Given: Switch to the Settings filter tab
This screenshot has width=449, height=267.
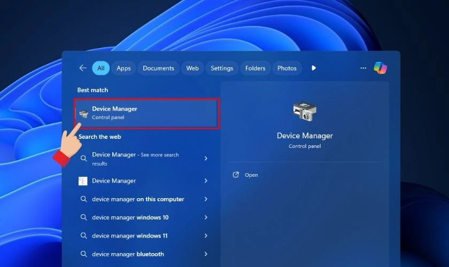Looking at the screenshot, I should pyautogui.click(x=222, y=68).
